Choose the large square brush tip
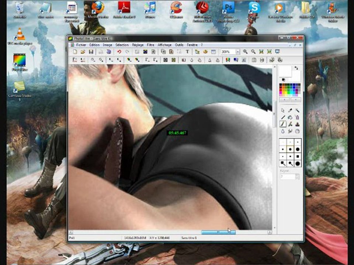The height and width of the screenshot is (265, 354). (x=298, y=156)
